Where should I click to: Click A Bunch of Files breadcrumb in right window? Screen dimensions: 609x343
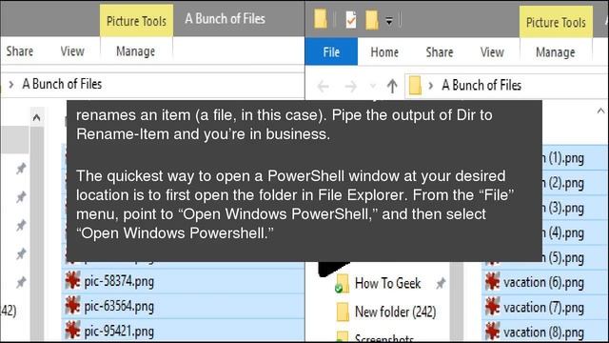pos(481,85)
